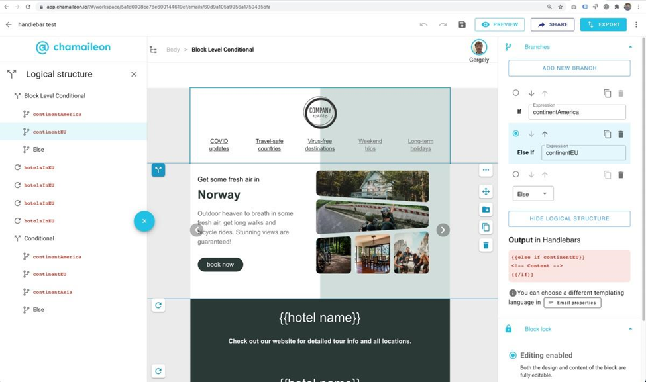Viewport: 646px width, 382px height.
Task: Collapse the Block lock section
Action: coord(630,329)
